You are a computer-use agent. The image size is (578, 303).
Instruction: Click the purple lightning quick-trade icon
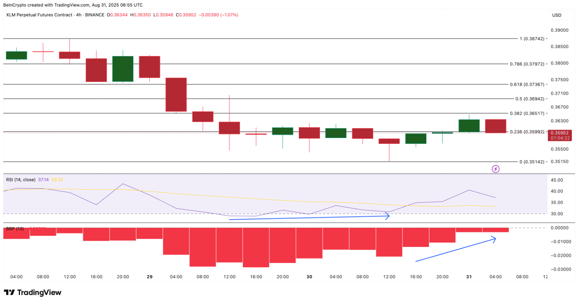click(495, 169)
